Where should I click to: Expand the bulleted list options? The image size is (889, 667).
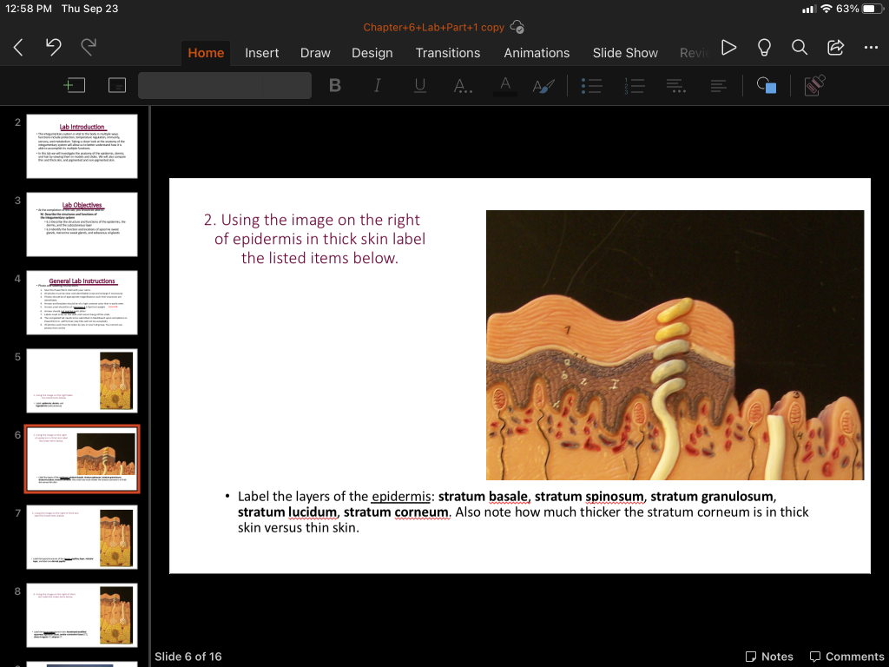(x=591, y=85)
